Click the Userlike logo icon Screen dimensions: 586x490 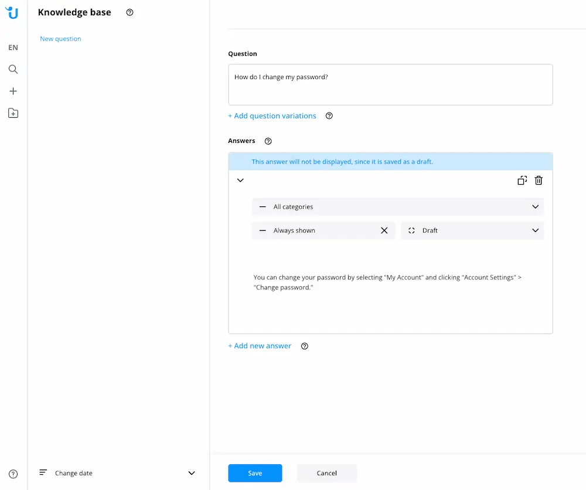[x=12, y=12]
